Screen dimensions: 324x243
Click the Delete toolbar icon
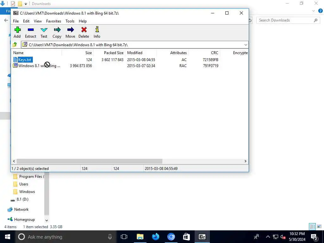click(84, 30)
